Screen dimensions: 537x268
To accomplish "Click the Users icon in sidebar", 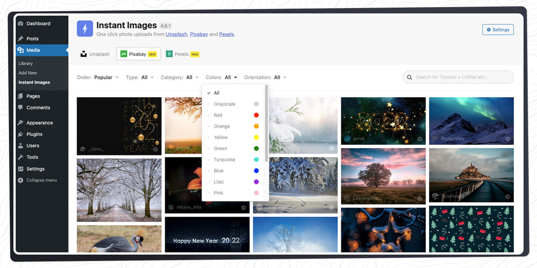I will [21, 146].
